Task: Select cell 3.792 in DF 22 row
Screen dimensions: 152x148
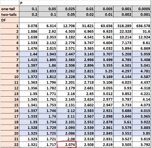Action: (x=141, y=144)
